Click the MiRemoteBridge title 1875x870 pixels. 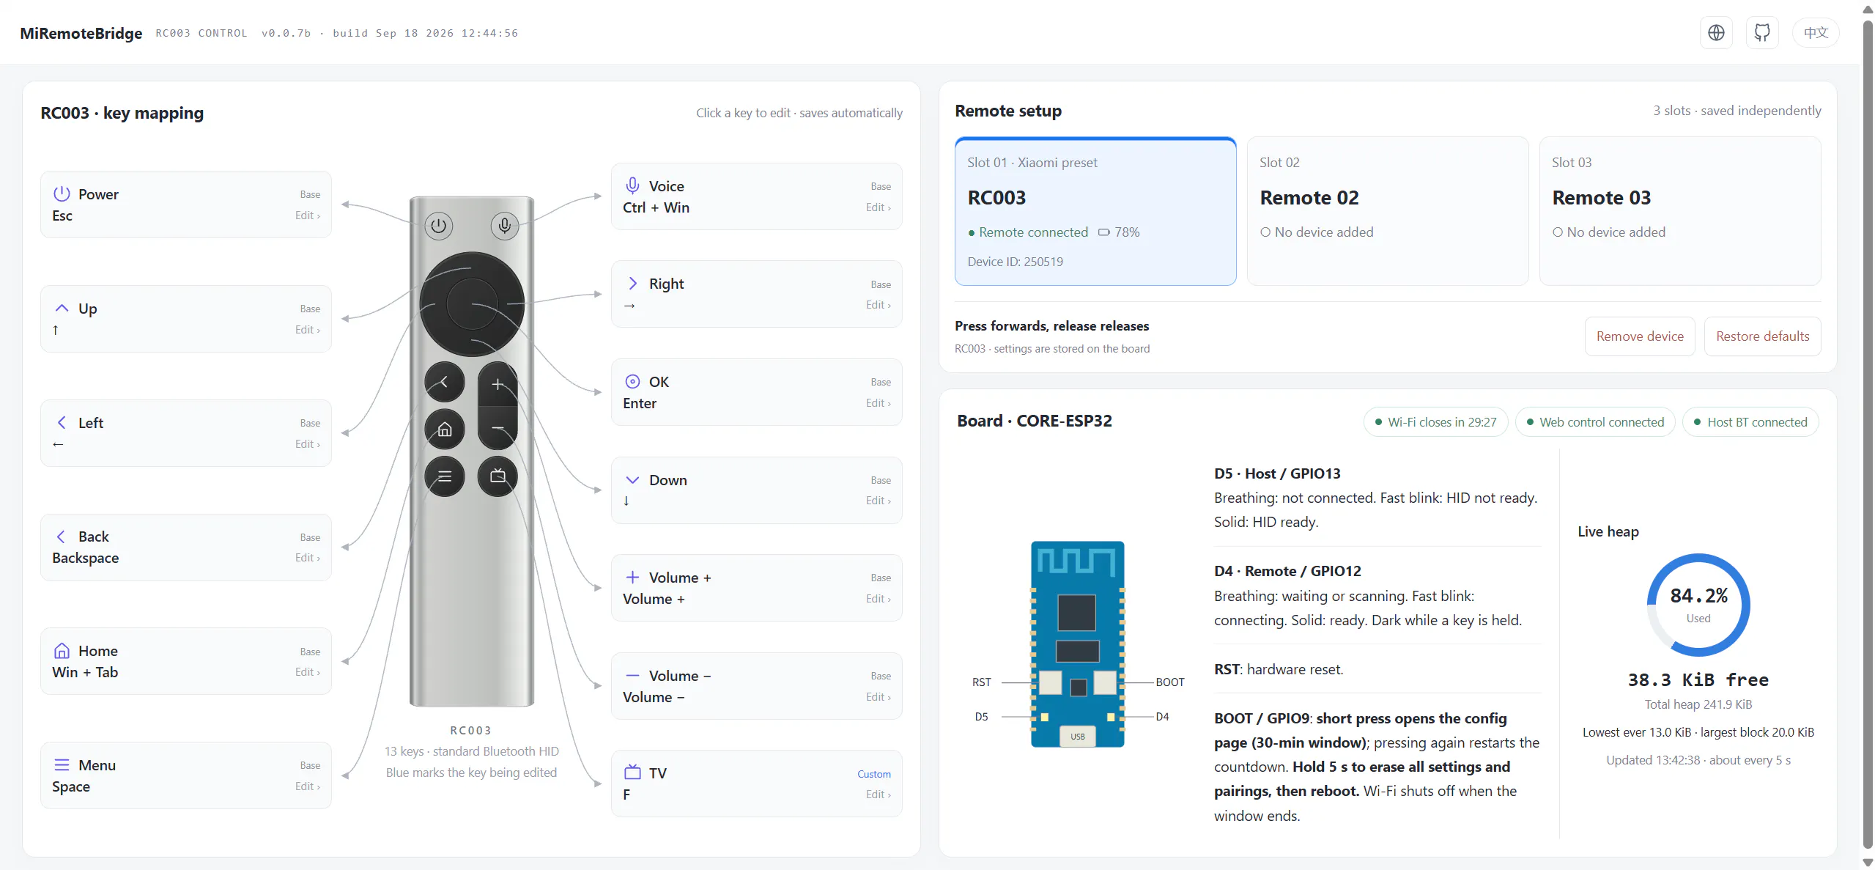81,34
